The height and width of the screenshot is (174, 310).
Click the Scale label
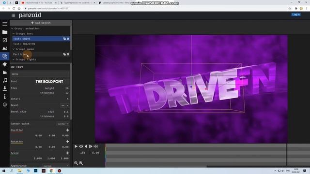[x=15, y=153]
